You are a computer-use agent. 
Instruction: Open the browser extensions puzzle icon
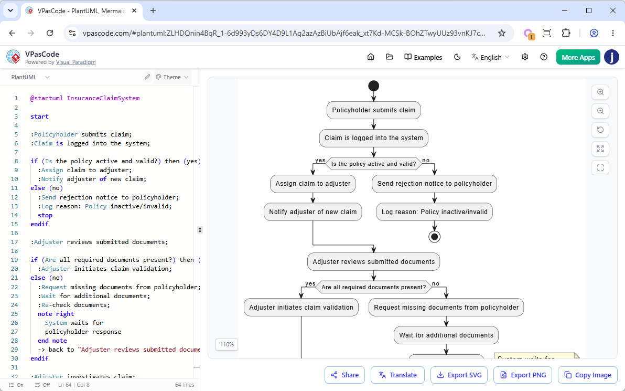point(566,33)
